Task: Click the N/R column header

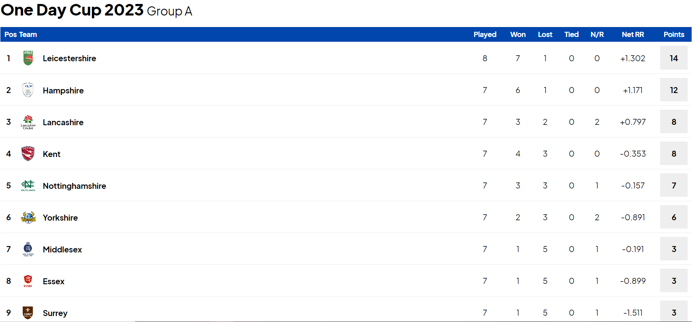Action: (x=597, y=35)
